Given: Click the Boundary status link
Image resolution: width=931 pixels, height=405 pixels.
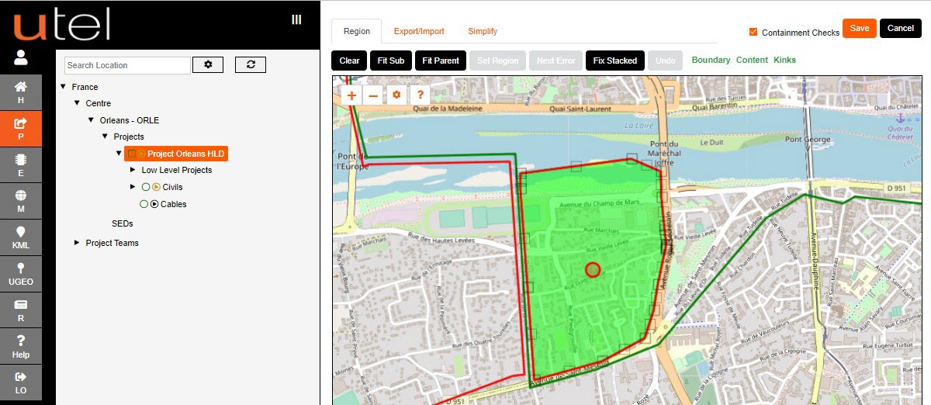Looking at the screenshot, I should 711,60.
